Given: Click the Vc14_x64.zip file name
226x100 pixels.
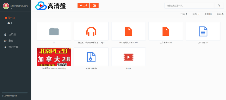Looking at the screenshot, I should tap(91, 68).
